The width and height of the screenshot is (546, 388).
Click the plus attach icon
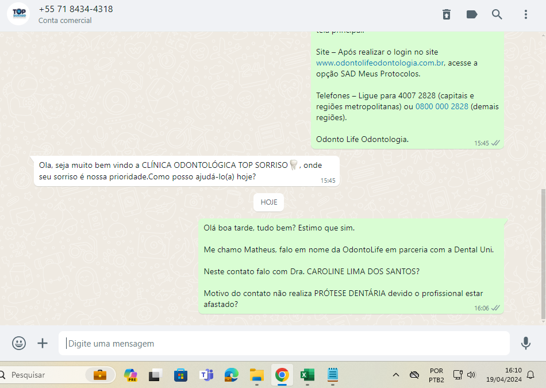43,343
